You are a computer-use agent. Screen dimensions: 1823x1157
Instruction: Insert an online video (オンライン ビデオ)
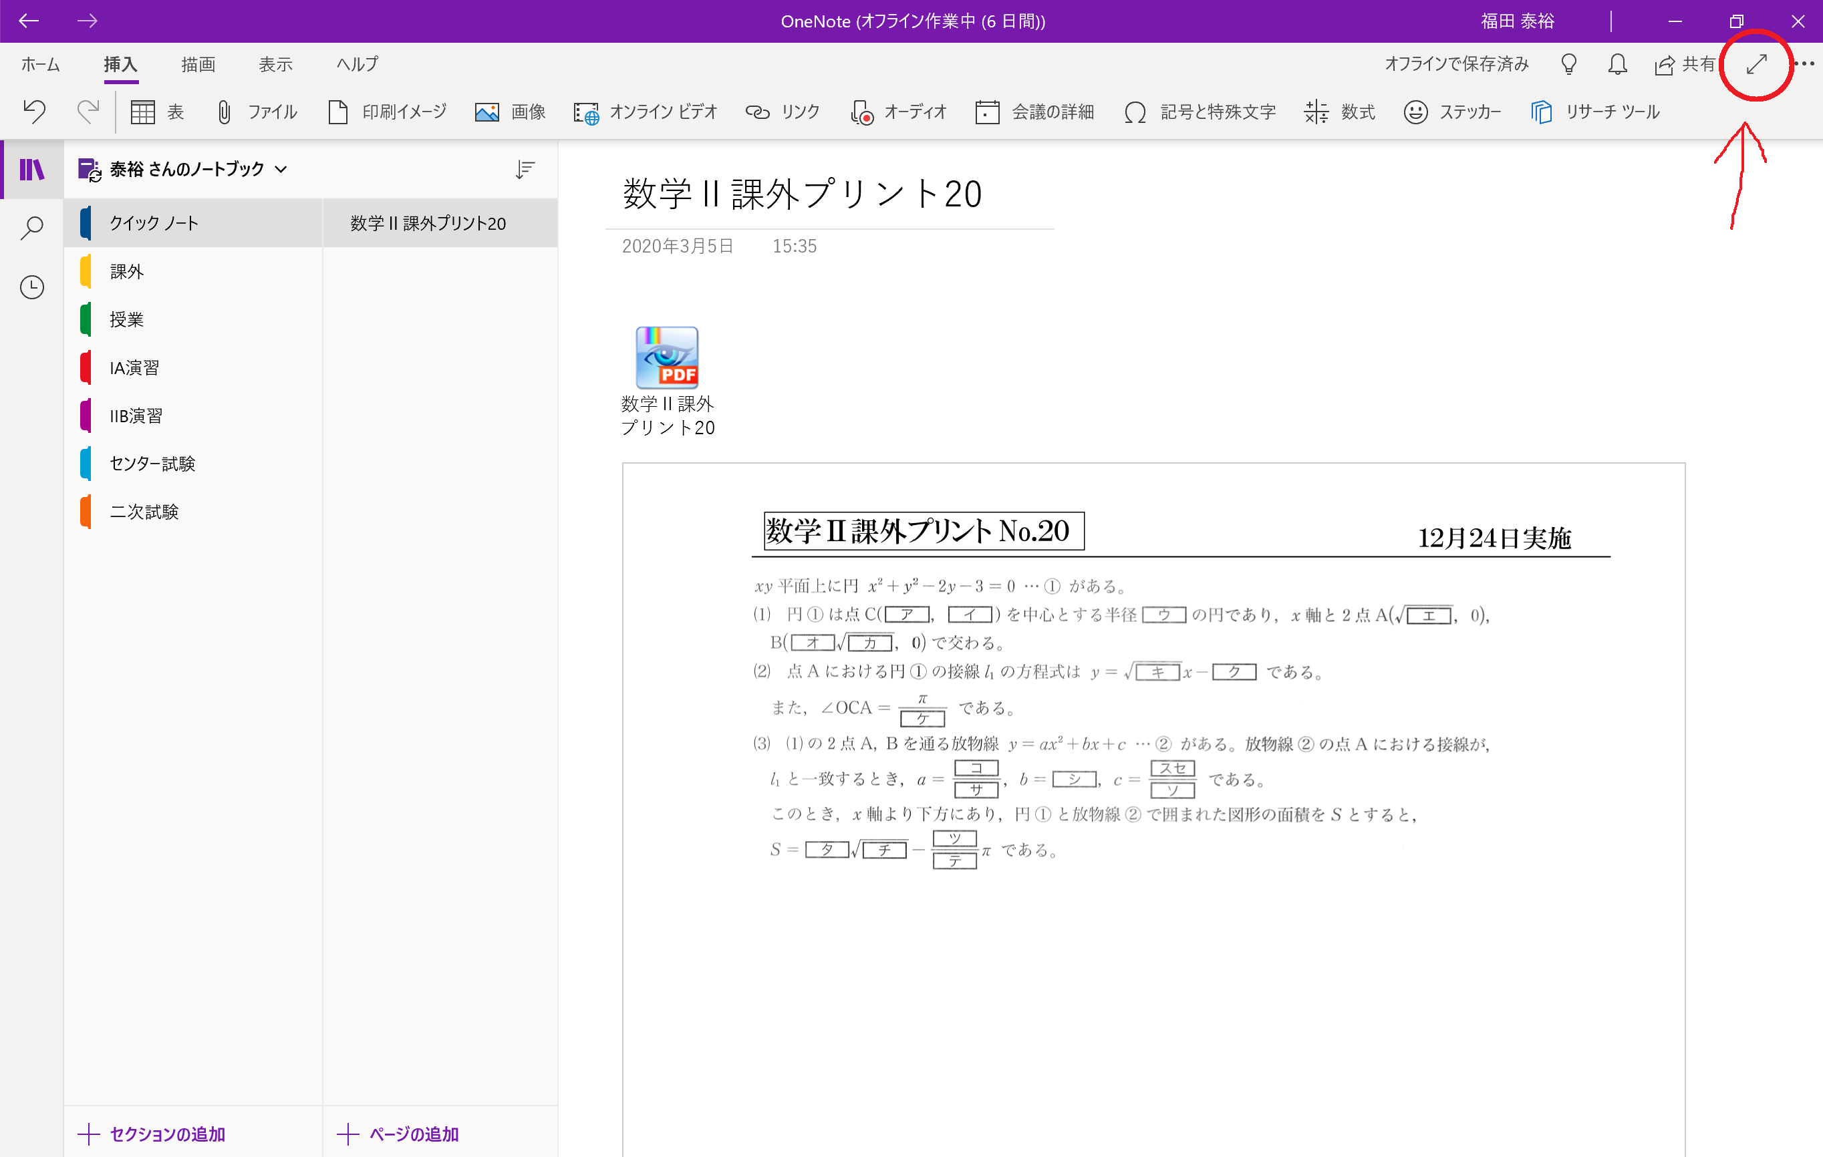tap(645, 112)
